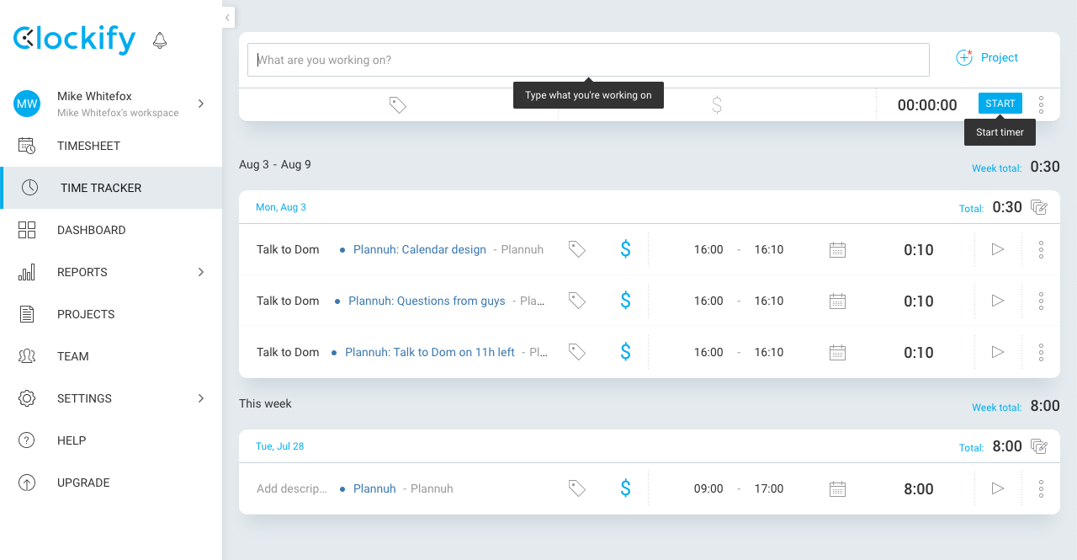Continue the timer for the Talk to Dom on 11h entry

click(998, 352)
